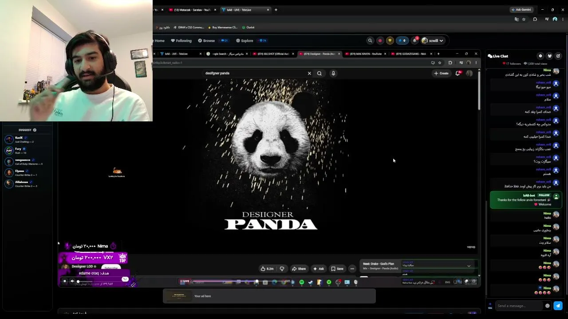Open TeleLive search
Viewport: 568px width, 319px height.
tap(370, 40)
